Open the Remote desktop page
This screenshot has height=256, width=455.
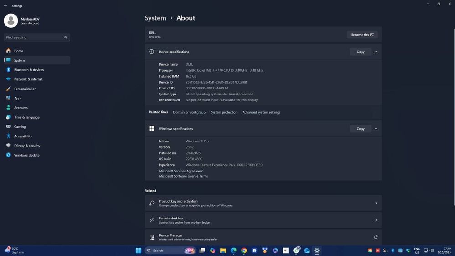coord(263,220)
